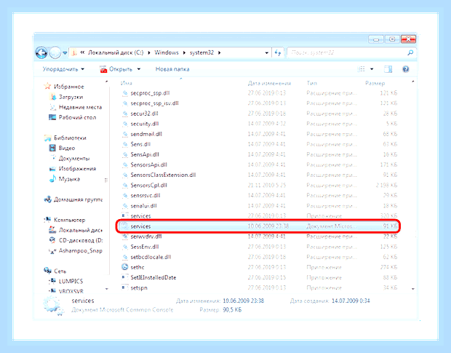This screenshot has height=353, width=451.
Task: Open address bar history dropdown
Action: click(267, 53)
